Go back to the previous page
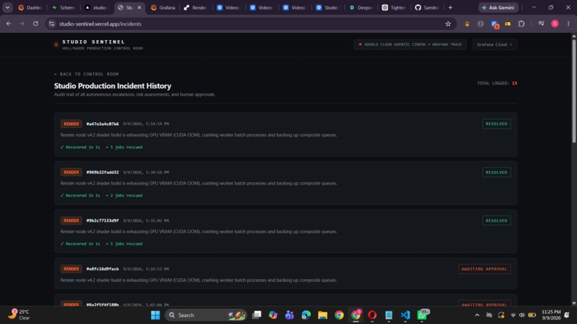This screenshot has width=577, height=324. [9, 24]
